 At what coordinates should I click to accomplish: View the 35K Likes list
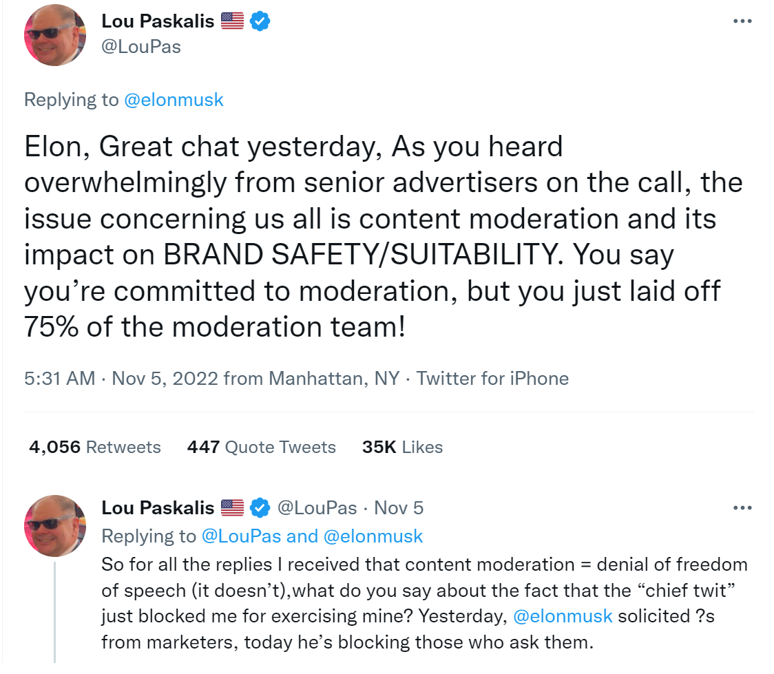click(402, 447)
